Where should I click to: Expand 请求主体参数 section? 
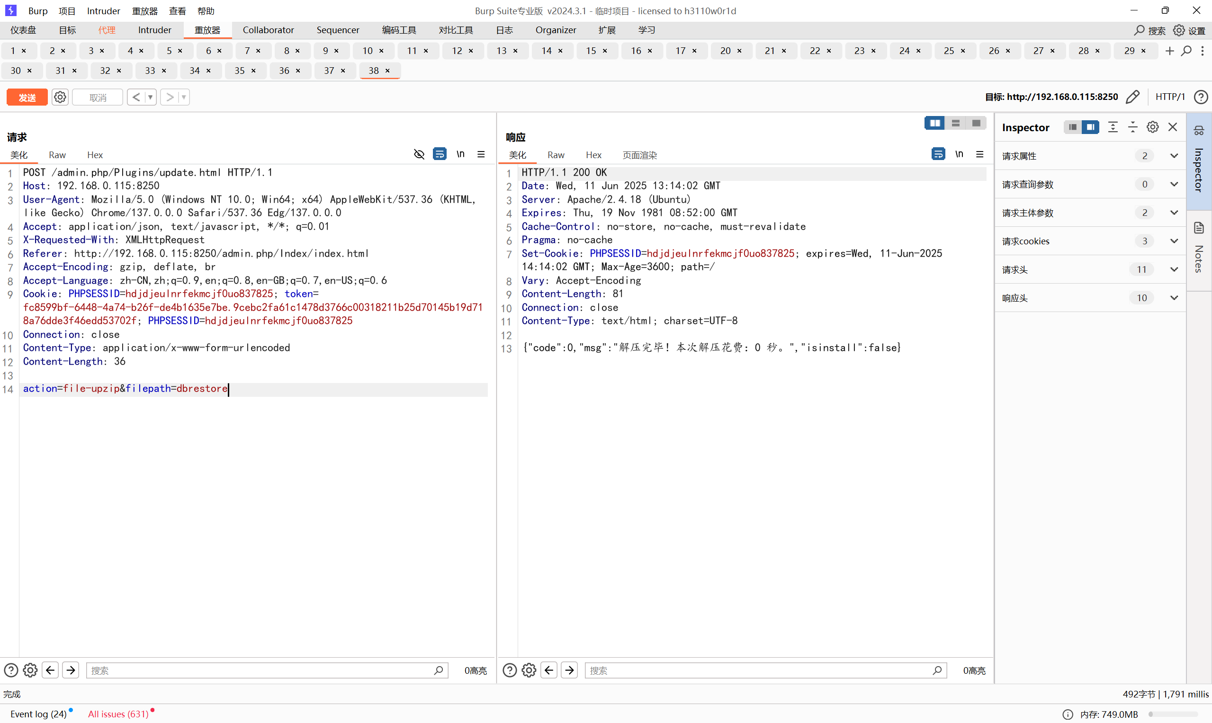pyautogui.click(x=1090, y=213)
